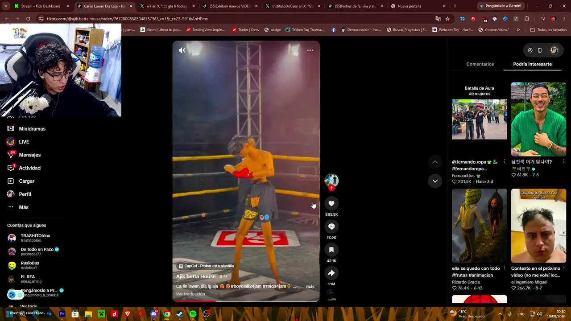Open LIVE in the sidebar
Screen dimensions: 571x321
click(x=24, y=142)
